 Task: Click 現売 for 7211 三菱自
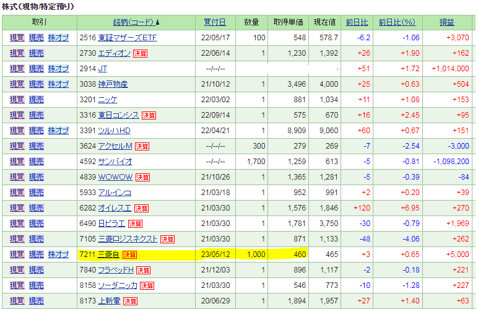[37, 255]
